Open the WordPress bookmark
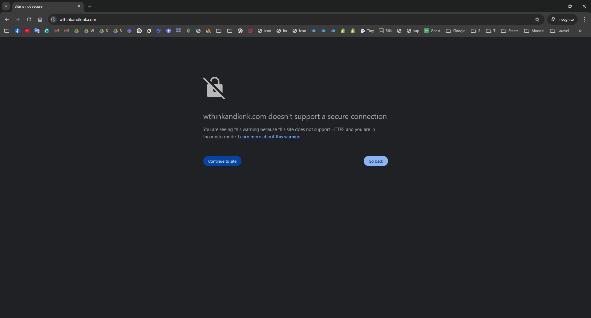 240,31
